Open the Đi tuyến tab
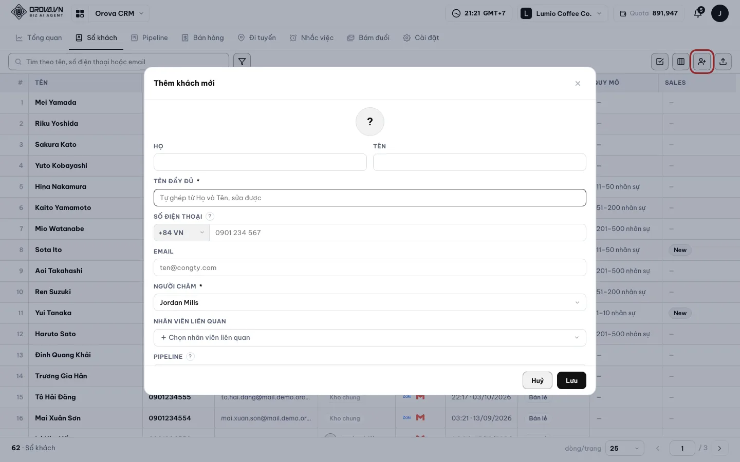The width and height of the screenshot is (740, 462). click(x=257, y=38)
